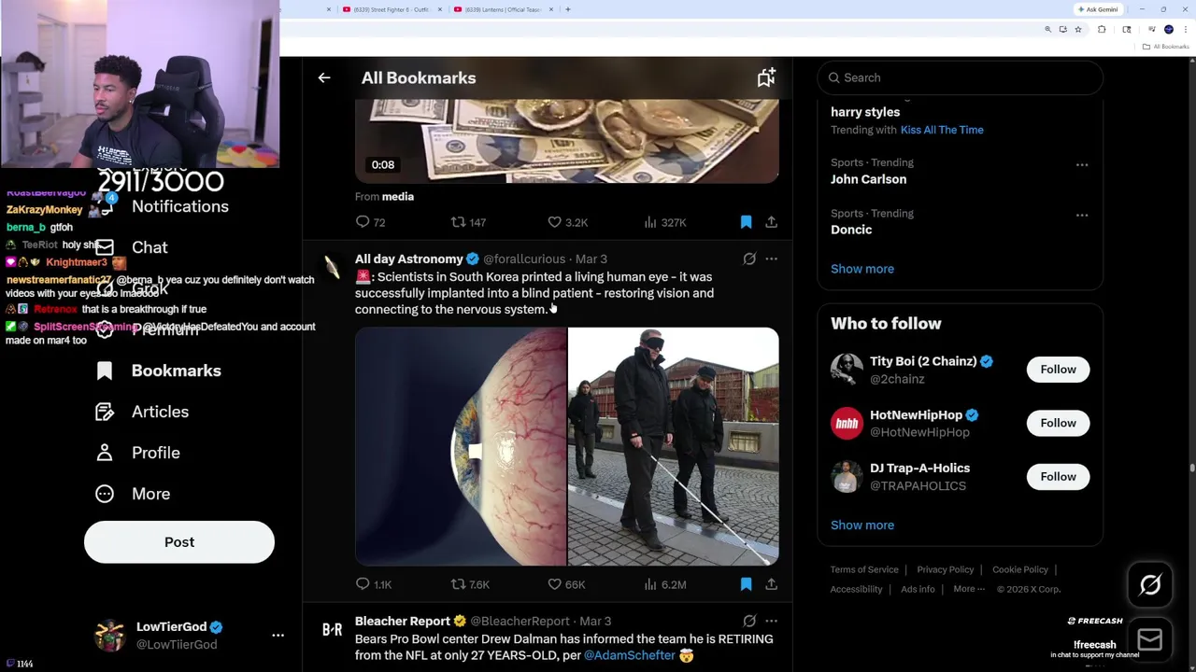Close the Street Fighter 6 tab
The height and width of the screenshot is (672, 1196).
click(x=439, y=9)
